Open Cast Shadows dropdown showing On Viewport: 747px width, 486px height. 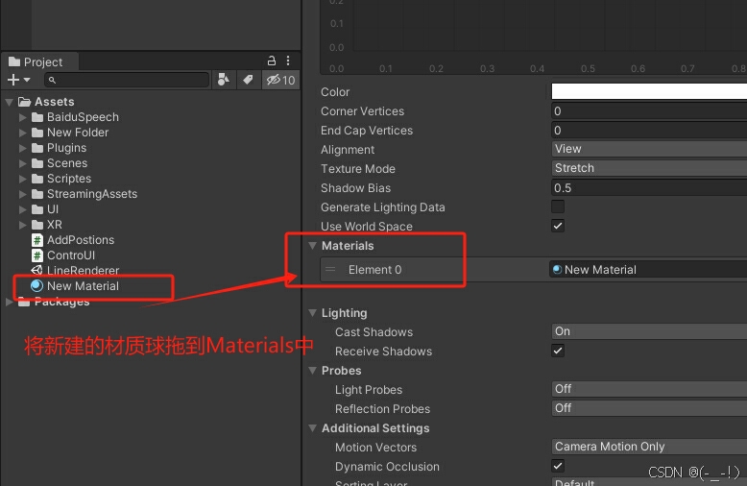tap(649, 331)
